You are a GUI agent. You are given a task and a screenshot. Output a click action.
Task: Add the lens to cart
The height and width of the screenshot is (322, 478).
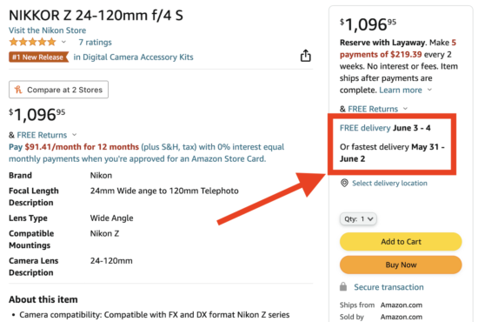pos(401,241)
